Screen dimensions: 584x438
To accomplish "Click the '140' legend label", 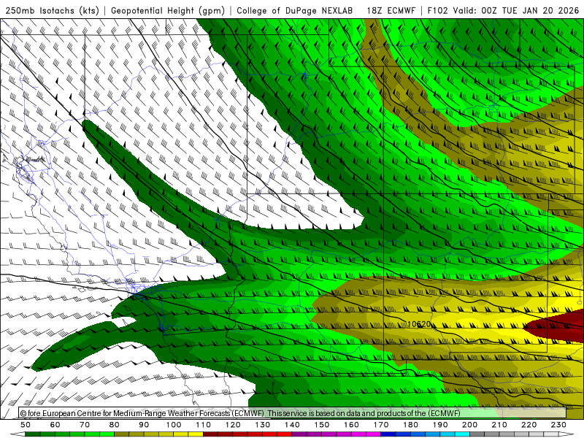I will pyautogui.click(x=292, y=425).
